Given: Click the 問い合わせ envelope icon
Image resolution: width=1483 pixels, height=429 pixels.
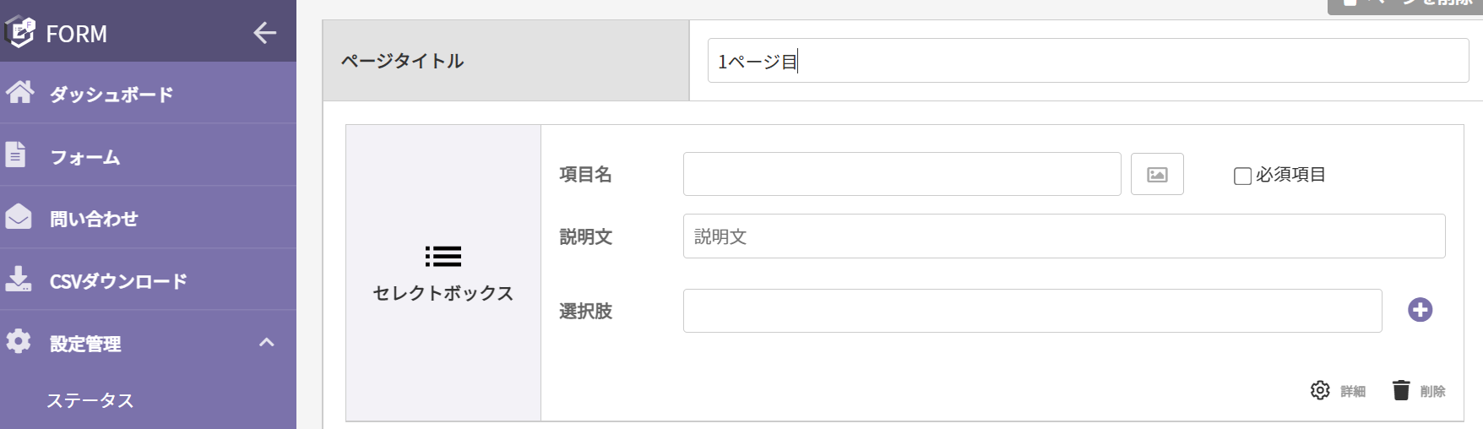Looking at the screenshot, I should [19, 217].
